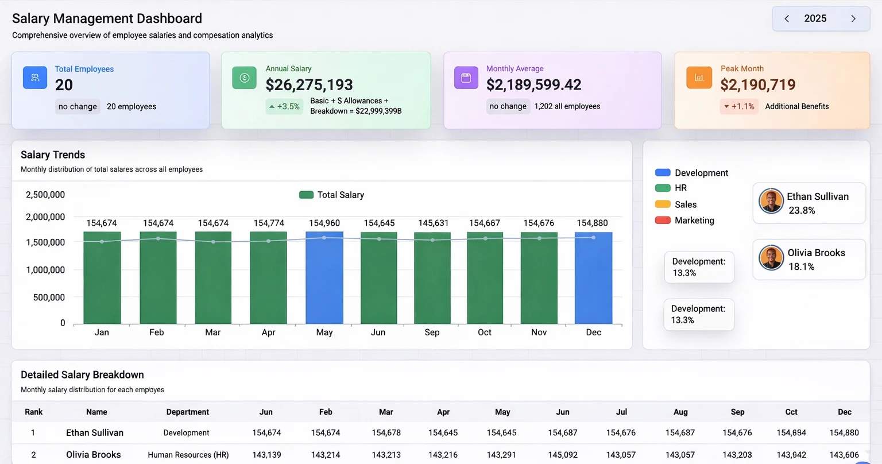Select the Salary Trends panel title

(x=52, y=154)
